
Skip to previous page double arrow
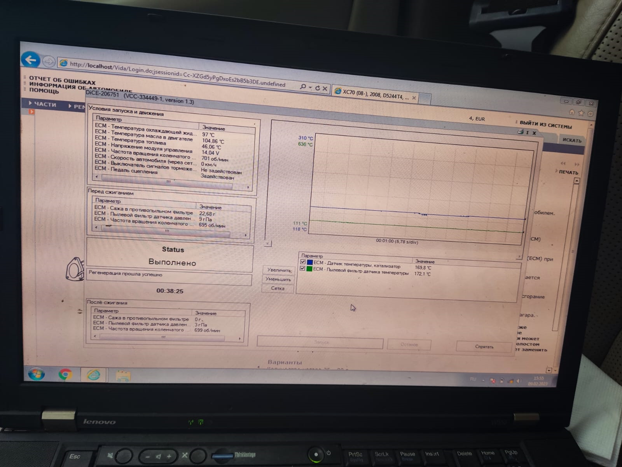(x=563, y=163)
